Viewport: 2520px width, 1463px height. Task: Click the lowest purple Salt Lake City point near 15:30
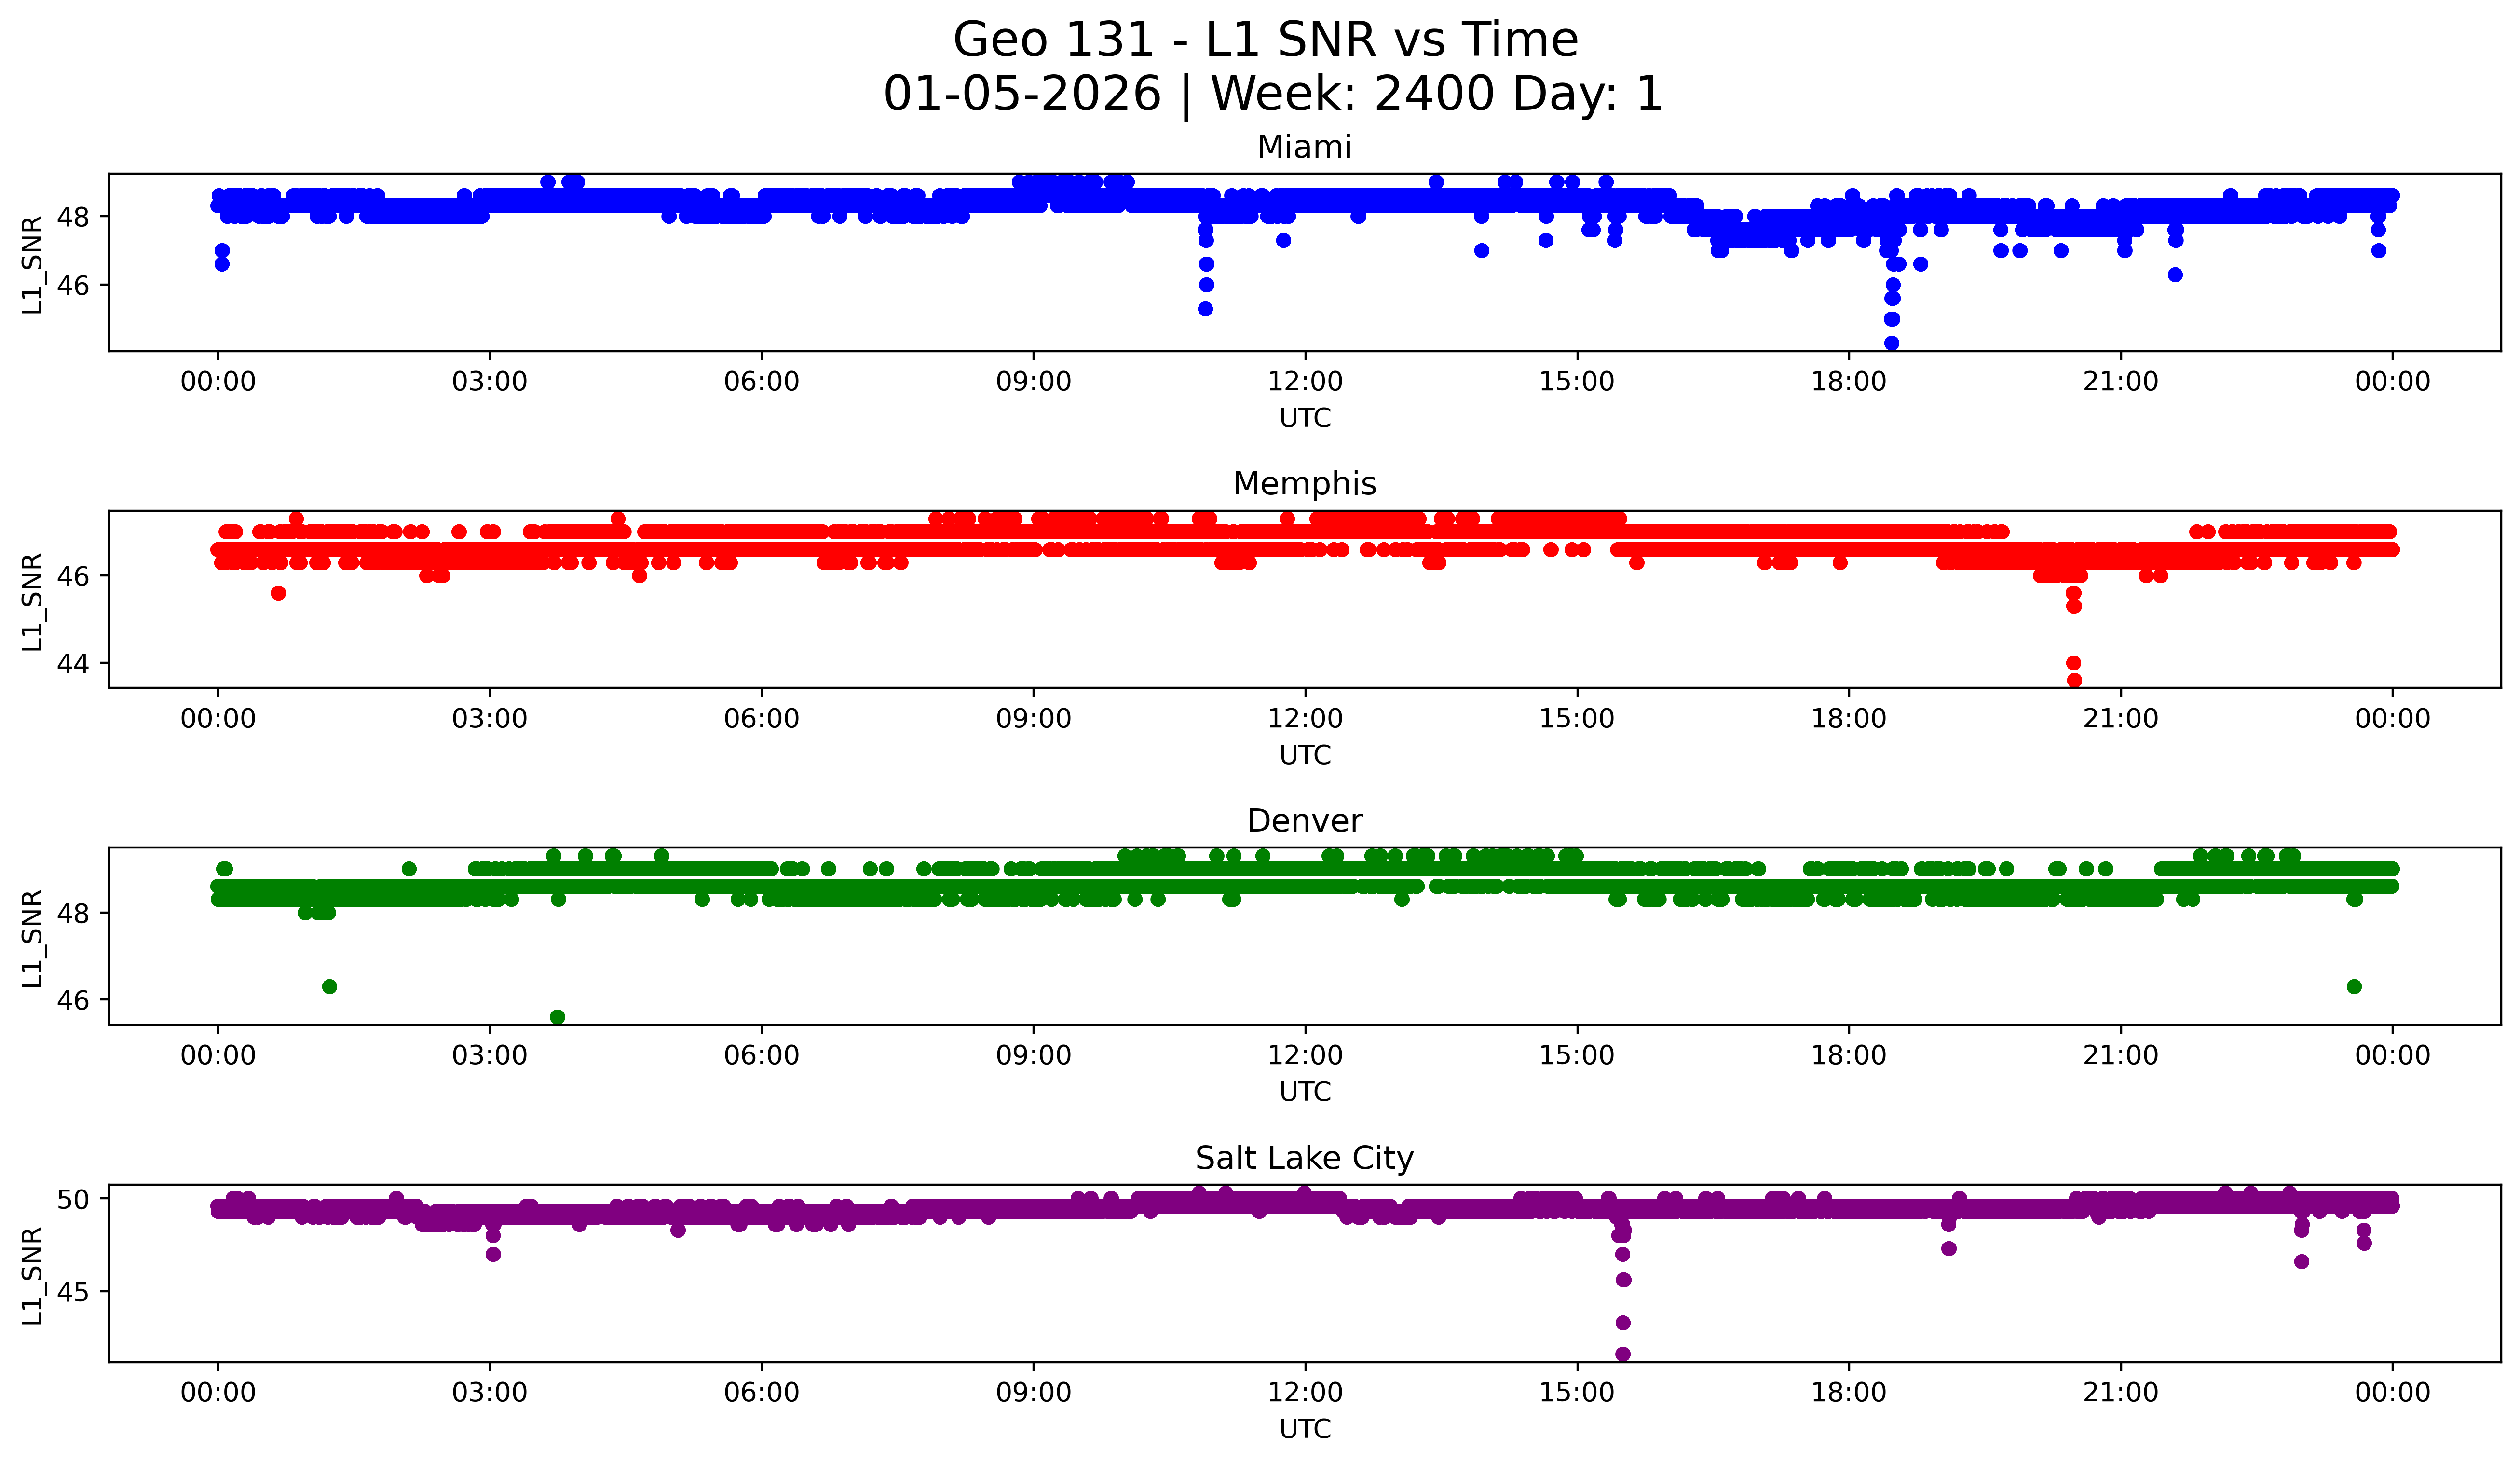pyautogui.click(x=1623, y=1354)
